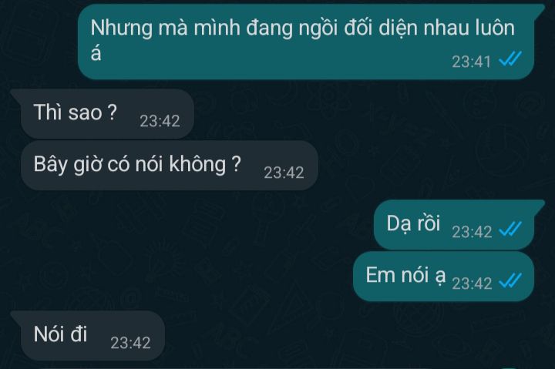Select the "Bây giờ có nói không ?" message
The width and height of the screenshot is (555, 369).
coord(169,165)
